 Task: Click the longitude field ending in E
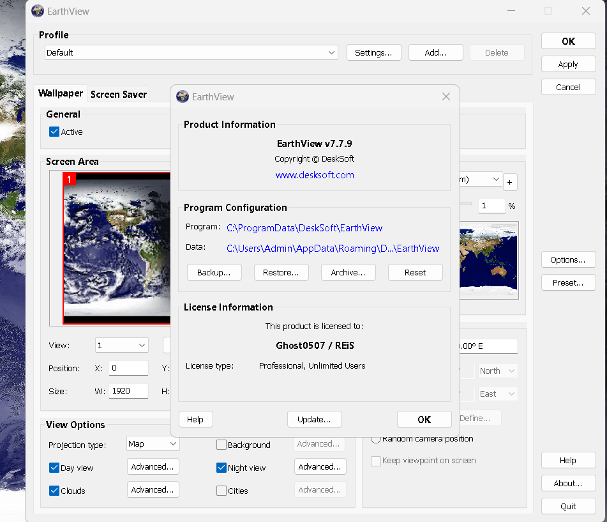point(488,346)
